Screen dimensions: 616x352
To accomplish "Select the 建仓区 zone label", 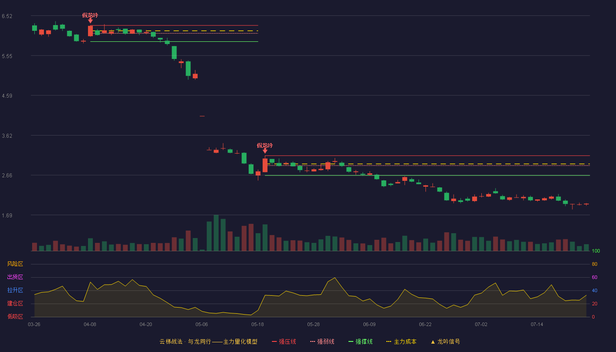I will pyautogui.click(x=15, y=304).
